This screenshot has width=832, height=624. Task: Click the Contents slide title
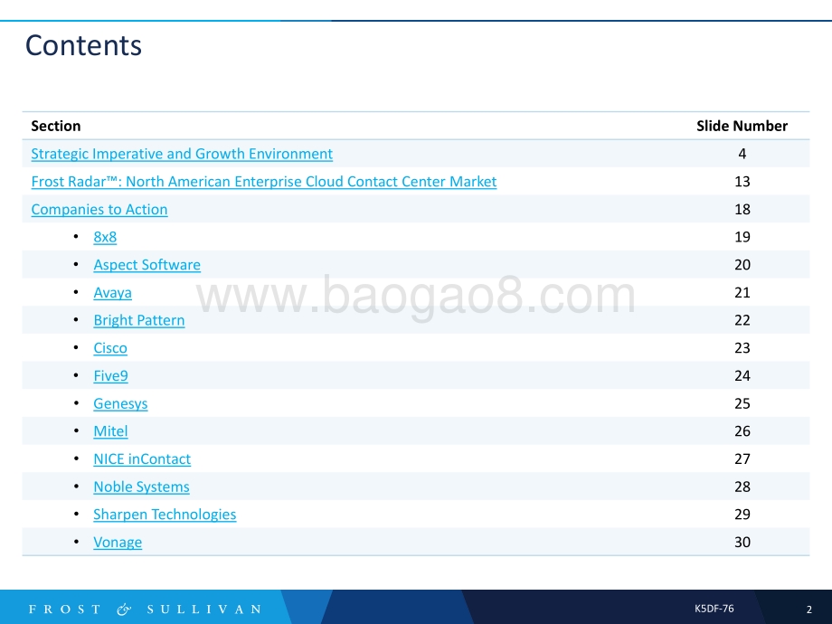click(x=83, y=45)
